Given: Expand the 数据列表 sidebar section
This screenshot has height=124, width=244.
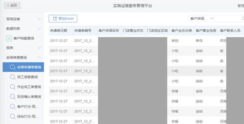Looking at the screenshot, I should tap(39, 29).
